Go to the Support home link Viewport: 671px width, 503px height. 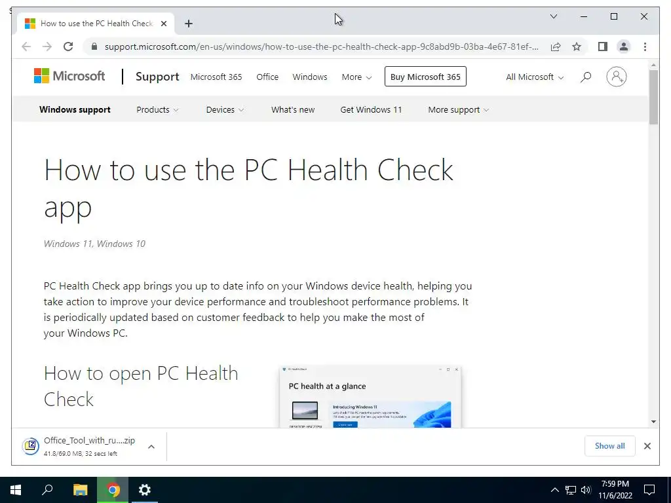point(157,77)
